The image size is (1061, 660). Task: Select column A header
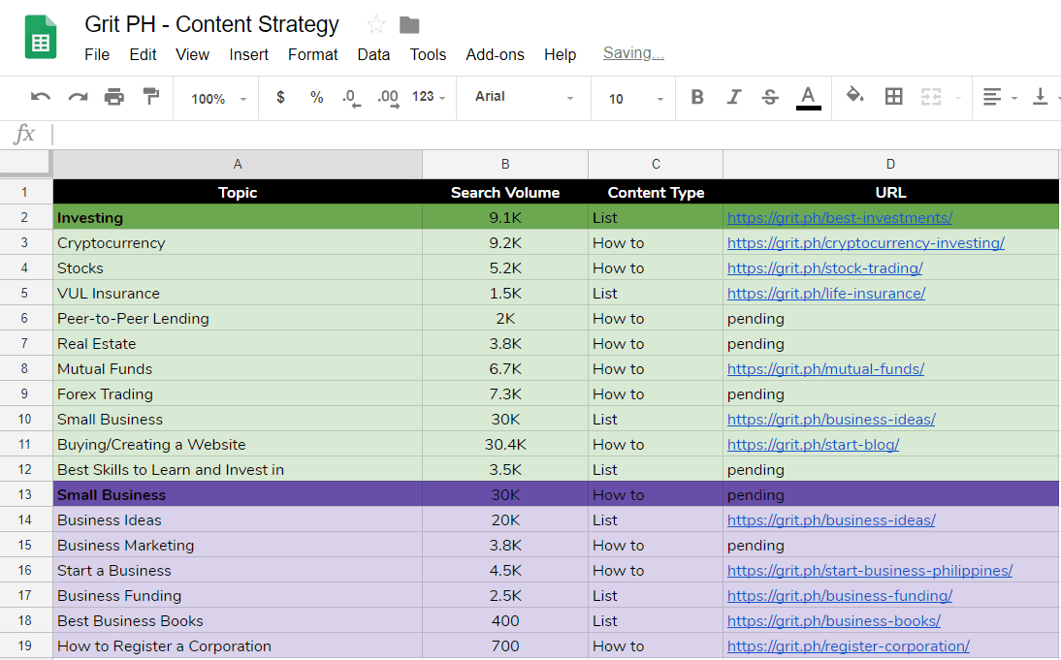tap(238, 165)
